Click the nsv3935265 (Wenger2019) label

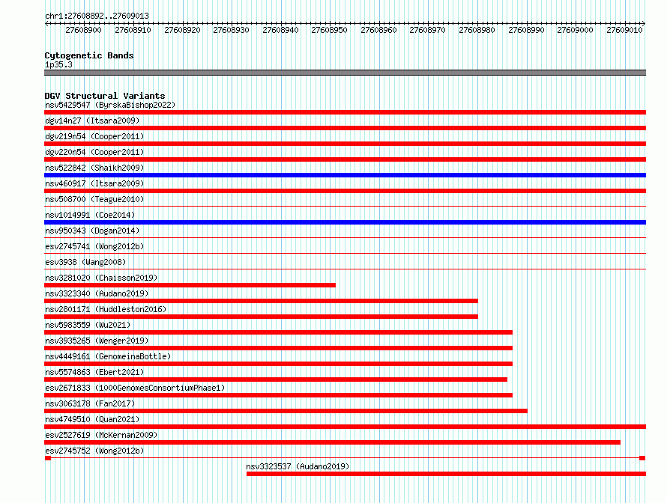pos(97,341)
